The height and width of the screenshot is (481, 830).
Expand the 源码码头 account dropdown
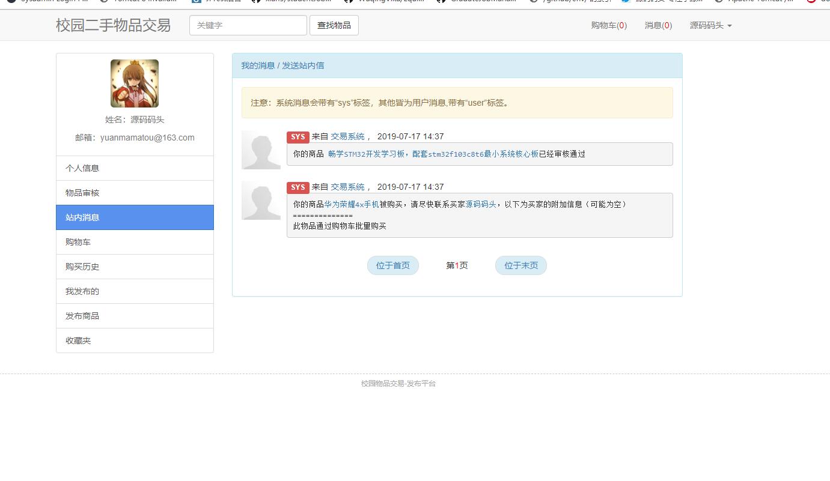click(711, 25)
